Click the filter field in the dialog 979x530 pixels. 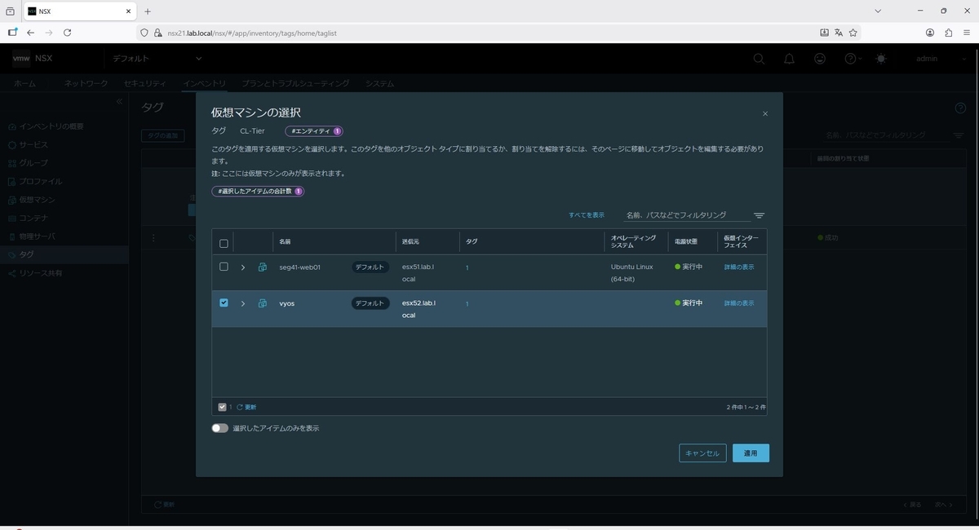click(687, 215)
